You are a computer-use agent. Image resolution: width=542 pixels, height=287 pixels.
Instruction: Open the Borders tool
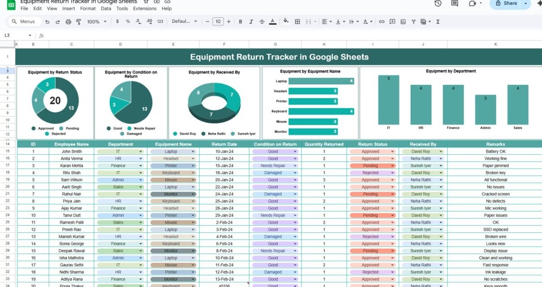(x=297, y=21)
